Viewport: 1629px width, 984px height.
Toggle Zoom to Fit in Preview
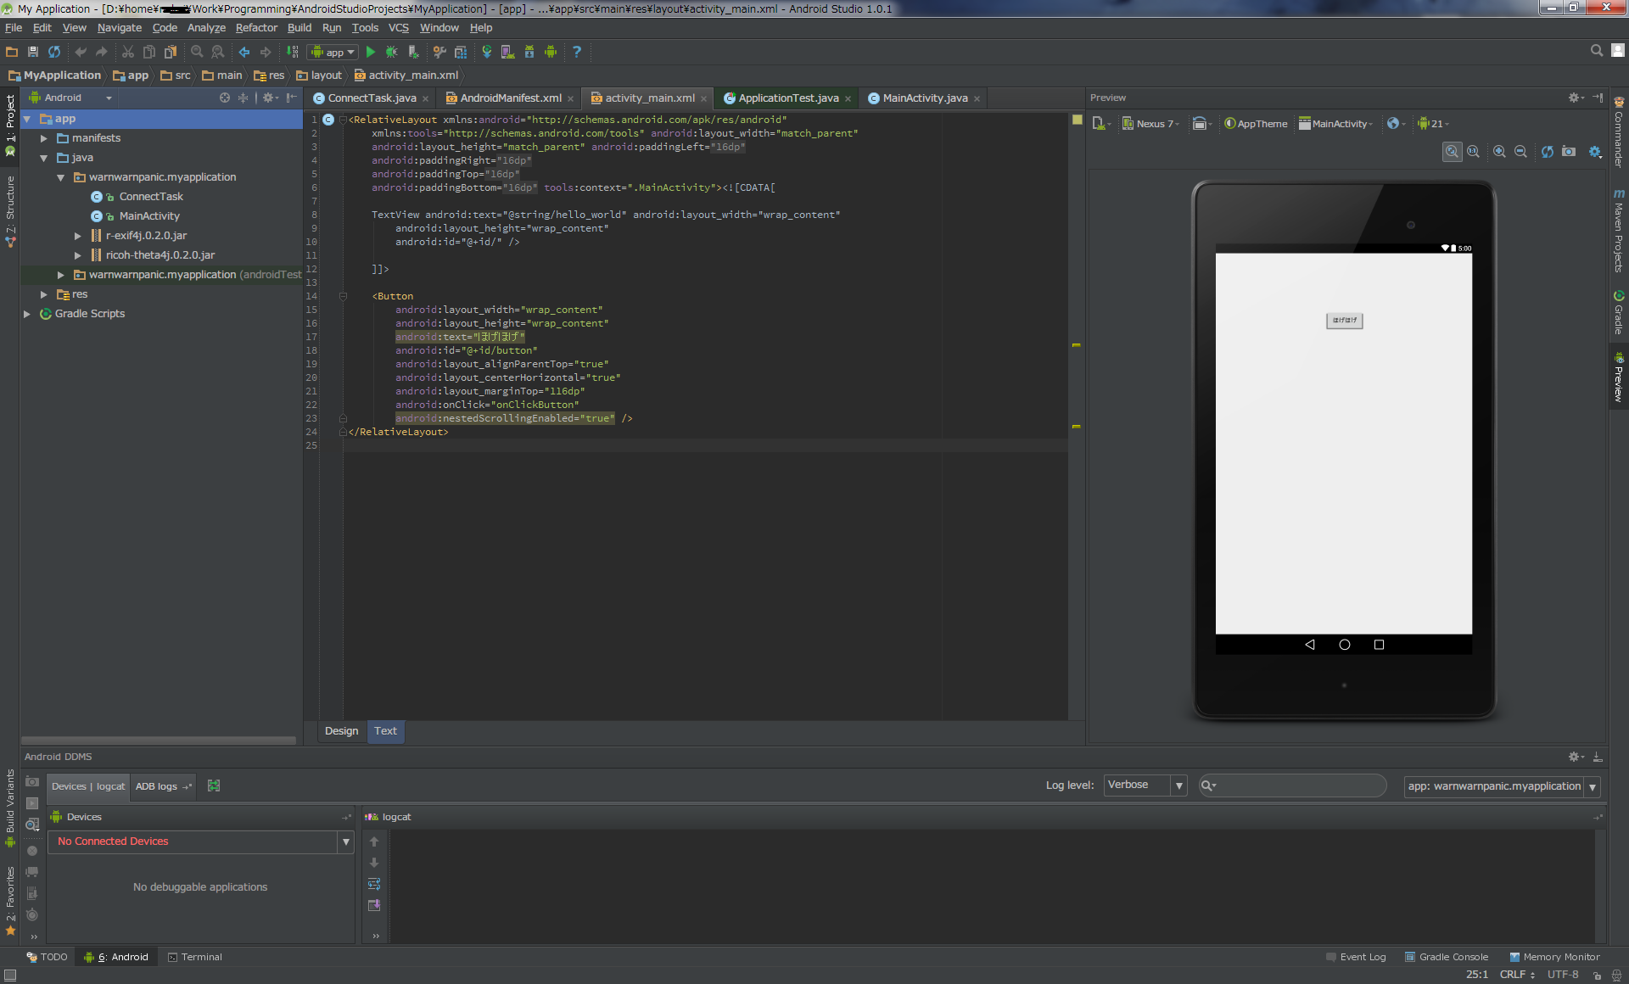(1453, 151)
